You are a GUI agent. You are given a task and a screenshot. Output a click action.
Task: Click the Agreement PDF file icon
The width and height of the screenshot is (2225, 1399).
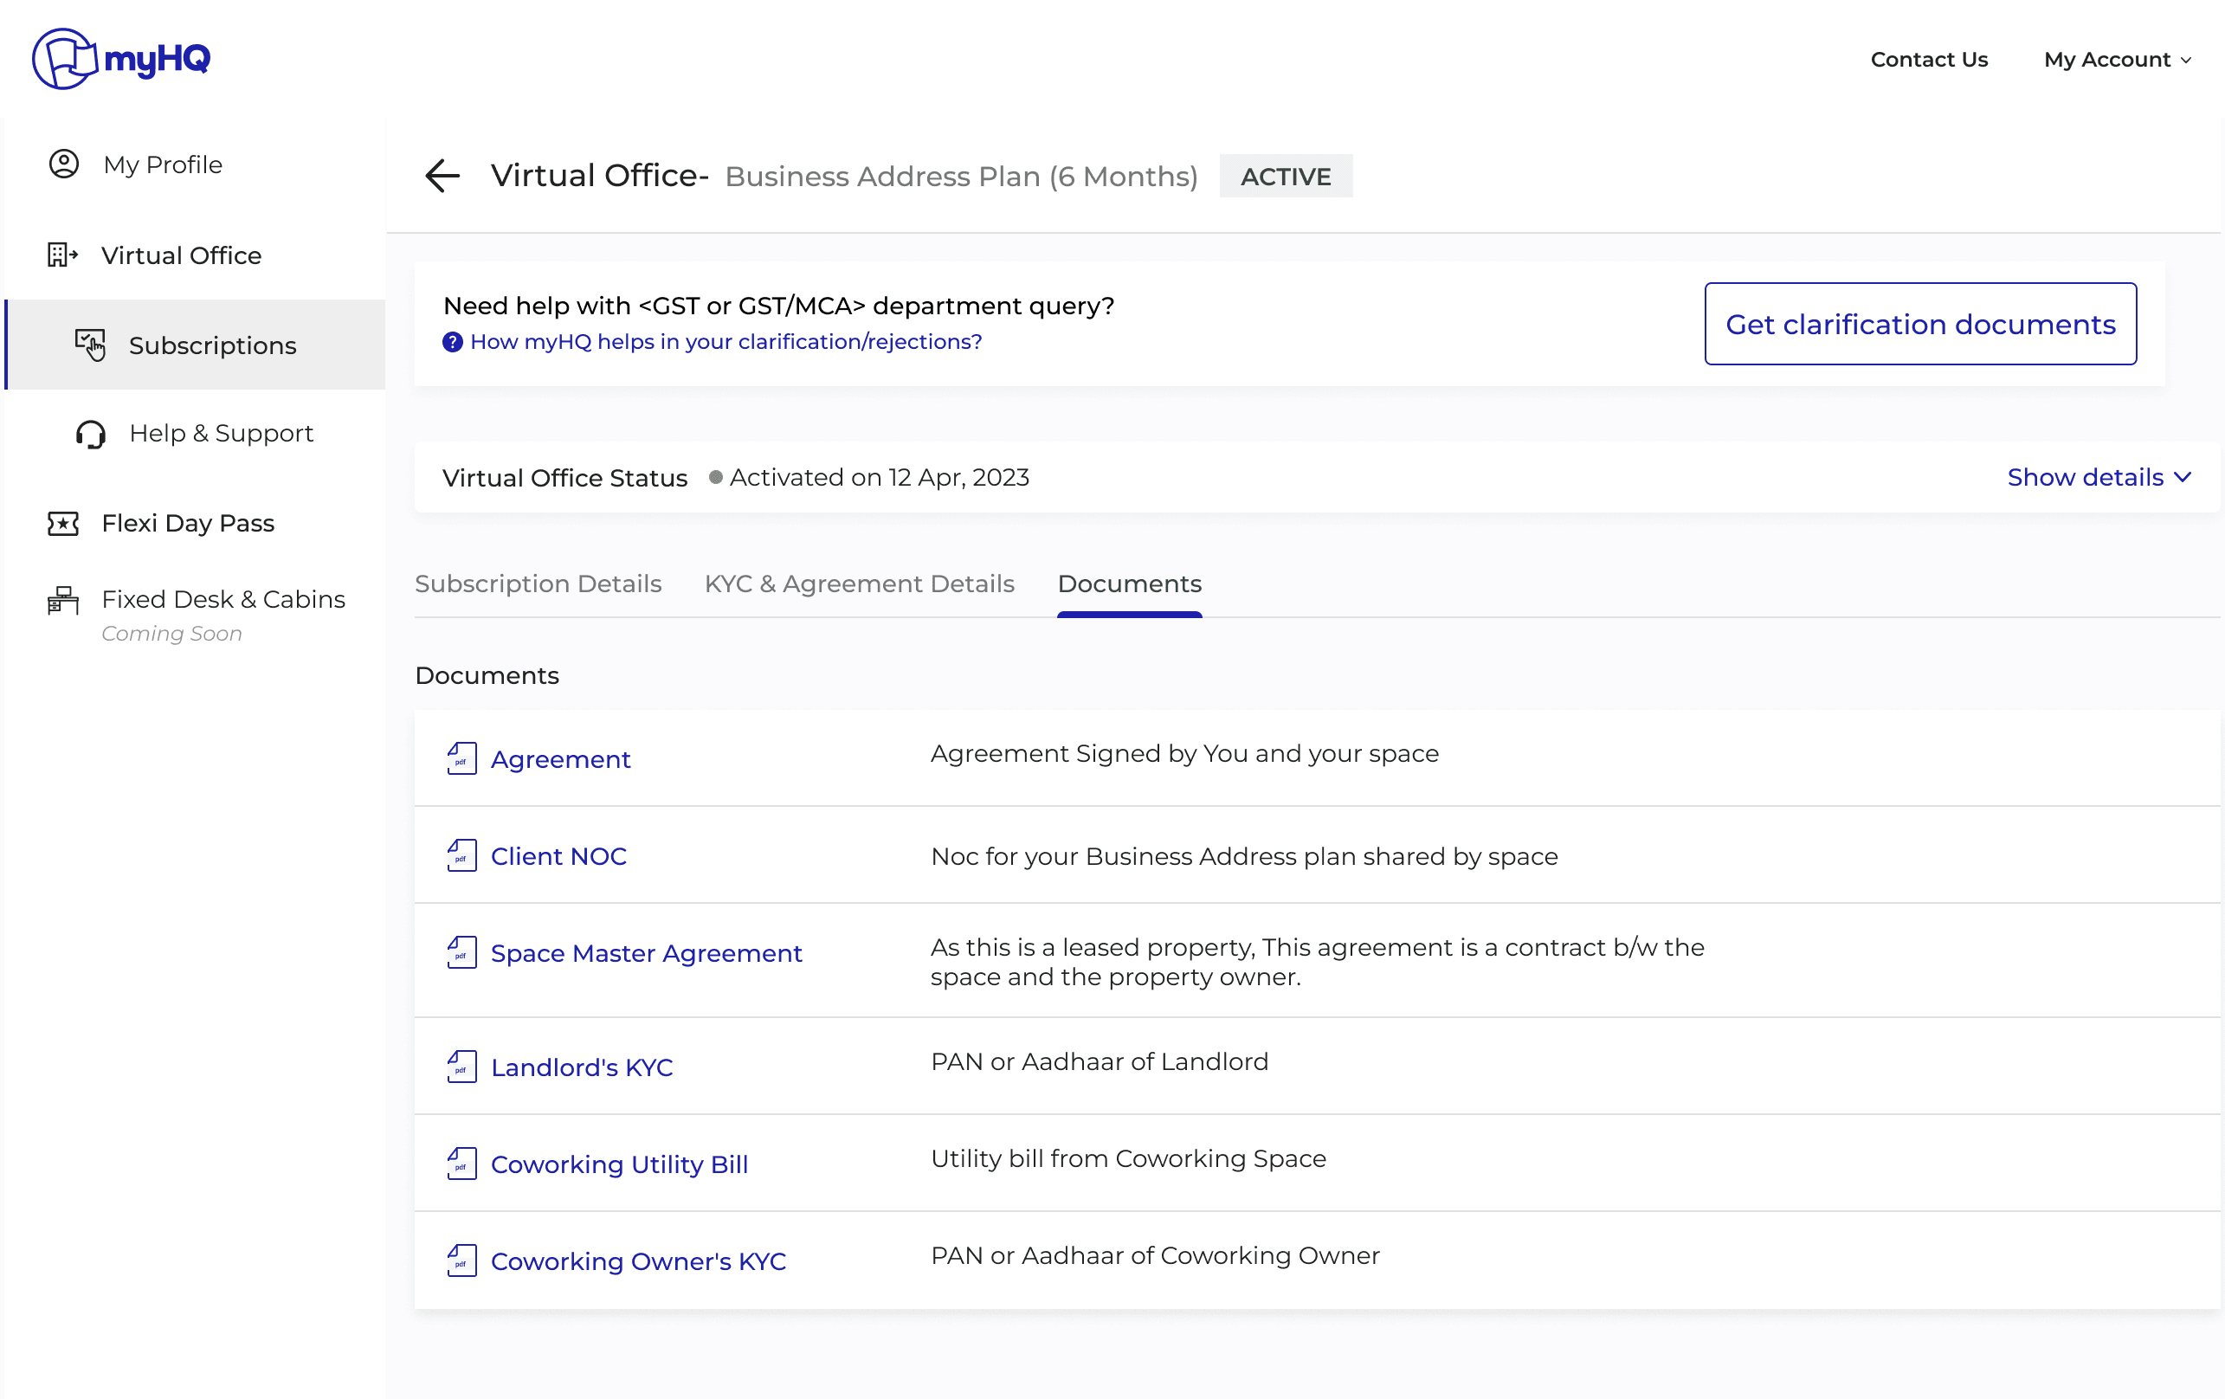point(461,758)
